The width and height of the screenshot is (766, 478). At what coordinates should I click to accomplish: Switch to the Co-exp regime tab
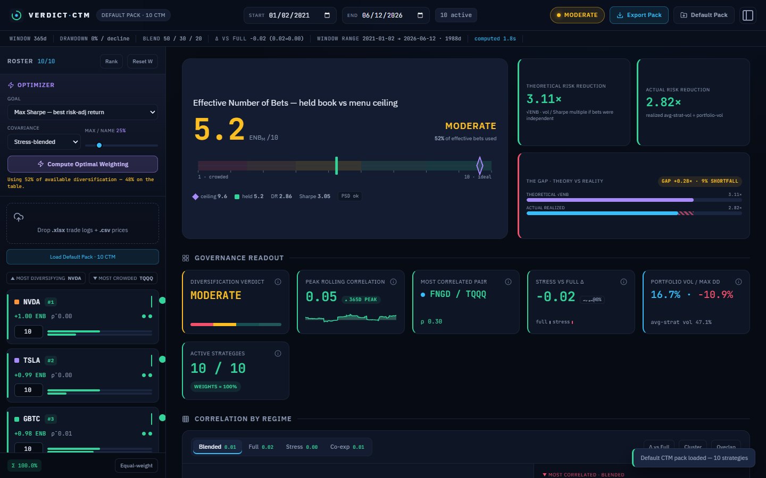(347, 447)
